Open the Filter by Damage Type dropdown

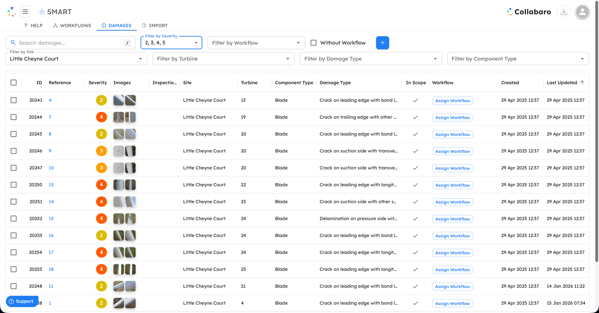tap(371, 59)
